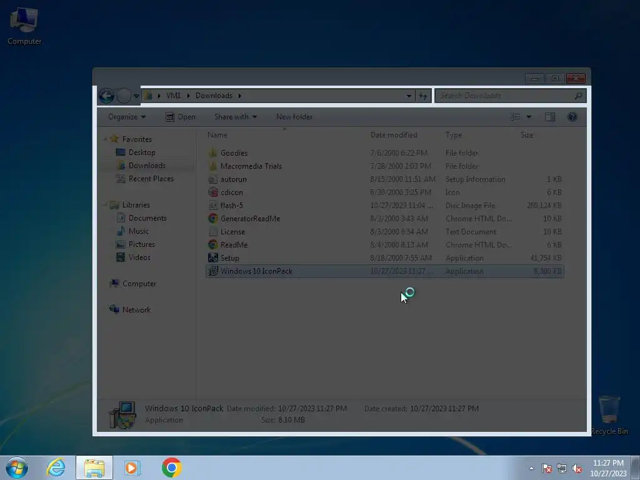Select Desktop under Favorites
Image resolution: width=640 pixels, height=480 pixels.
[x=142, y=152]
